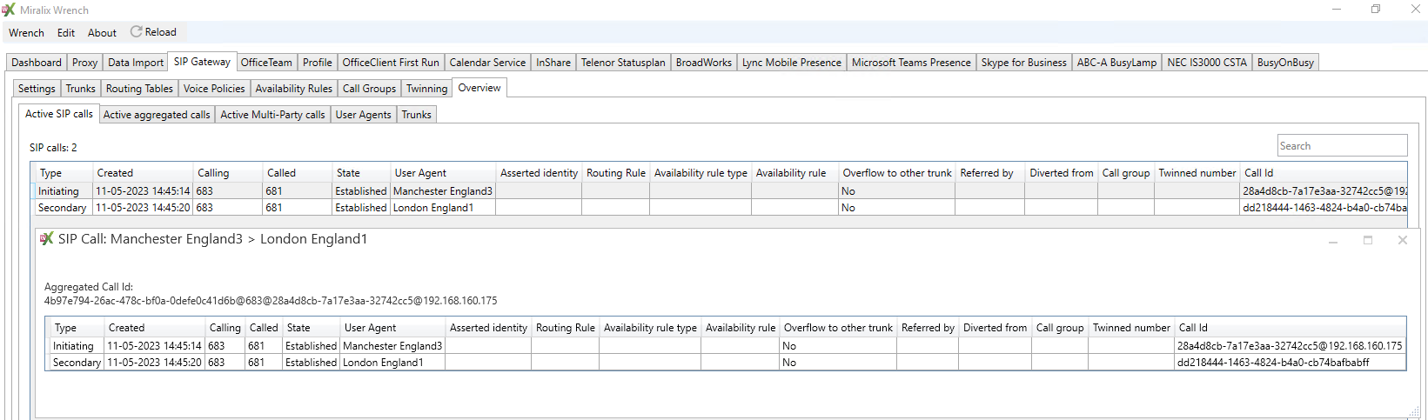Open the Lync Mobile Presence tab

[792, 63]
